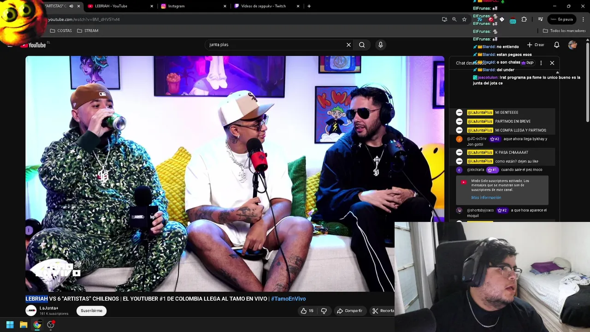Click the Recortar clip button

coord(383,311)
